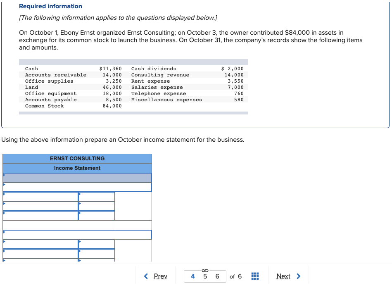
Task: Click the 'Required information' heading
Action: 50,6
